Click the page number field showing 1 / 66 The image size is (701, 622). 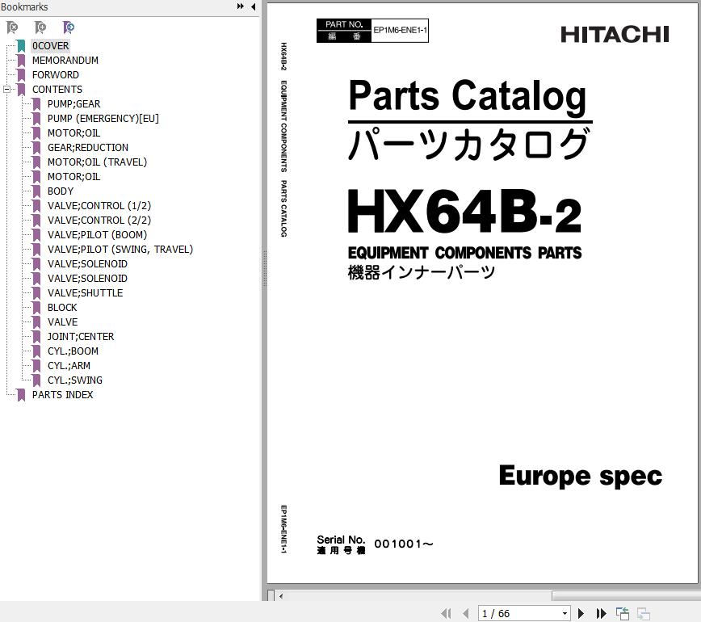[x=517, y=614]
